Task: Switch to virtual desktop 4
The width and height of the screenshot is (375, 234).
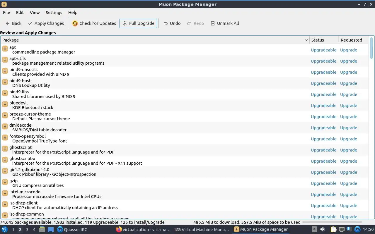Action: tap(34, 230)
